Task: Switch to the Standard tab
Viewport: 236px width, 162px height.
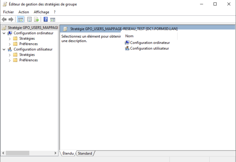Action: pyautogui.click(x=85, y=153)
